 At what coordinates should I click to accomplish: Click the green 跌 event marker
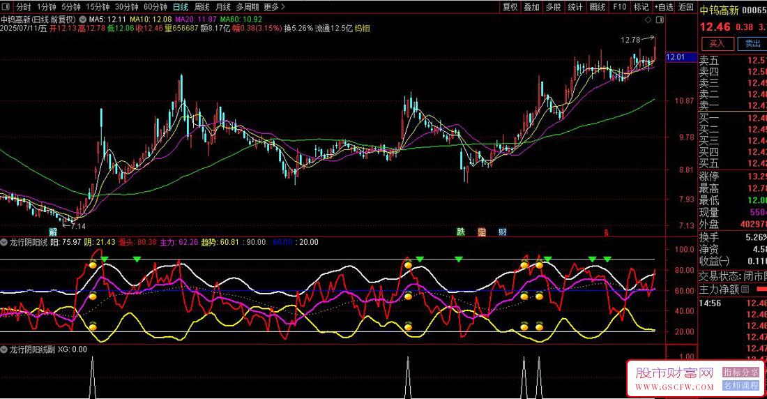click(461, 232)
